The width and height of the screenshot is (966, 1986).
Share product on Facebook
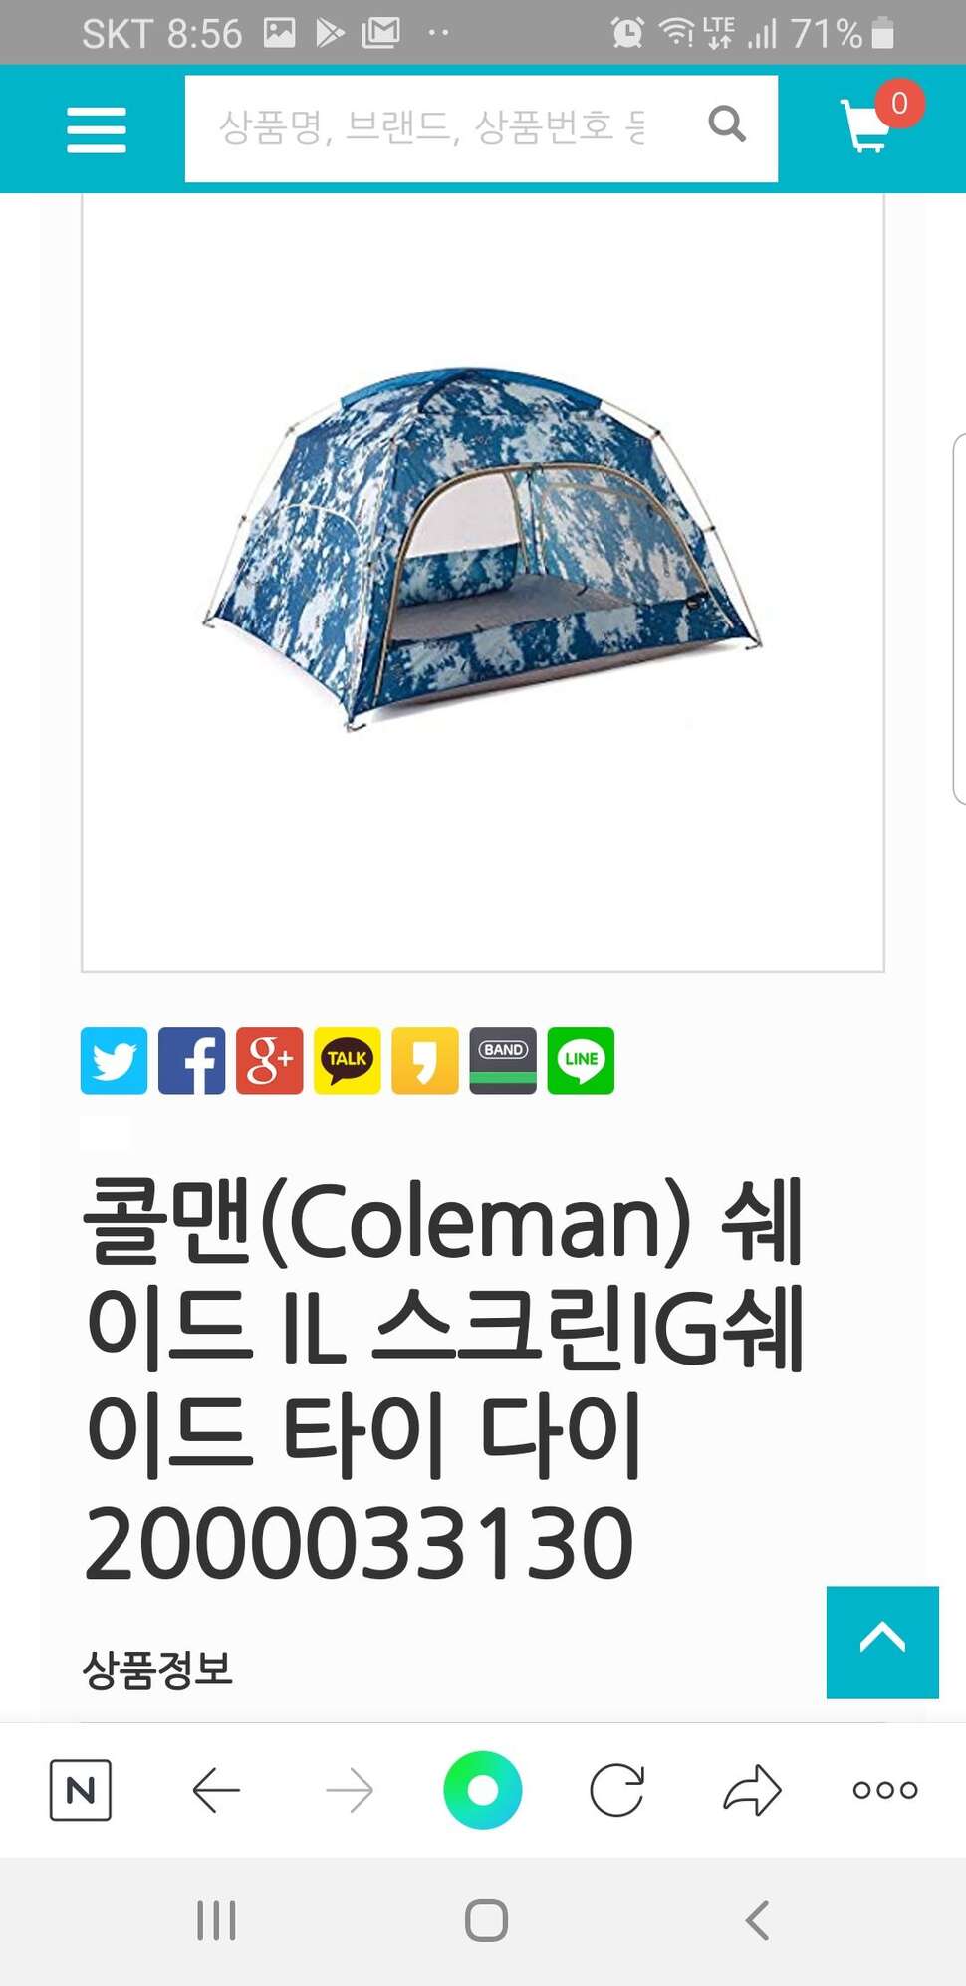tap(191, 1060)
